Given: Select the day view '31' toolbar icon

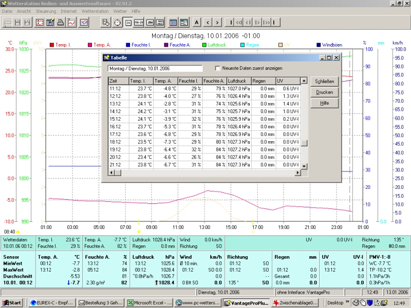Looking at the screenshot, I should (x=128, y=23).
